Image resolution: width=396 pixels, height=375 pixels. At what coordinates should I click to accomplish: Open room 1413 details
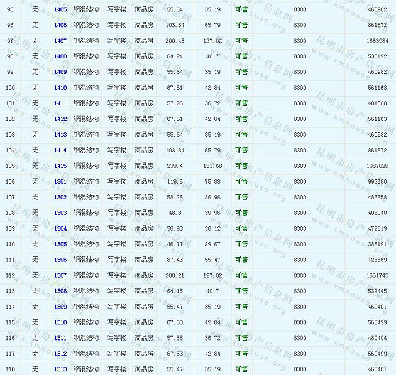pos(60,135)
